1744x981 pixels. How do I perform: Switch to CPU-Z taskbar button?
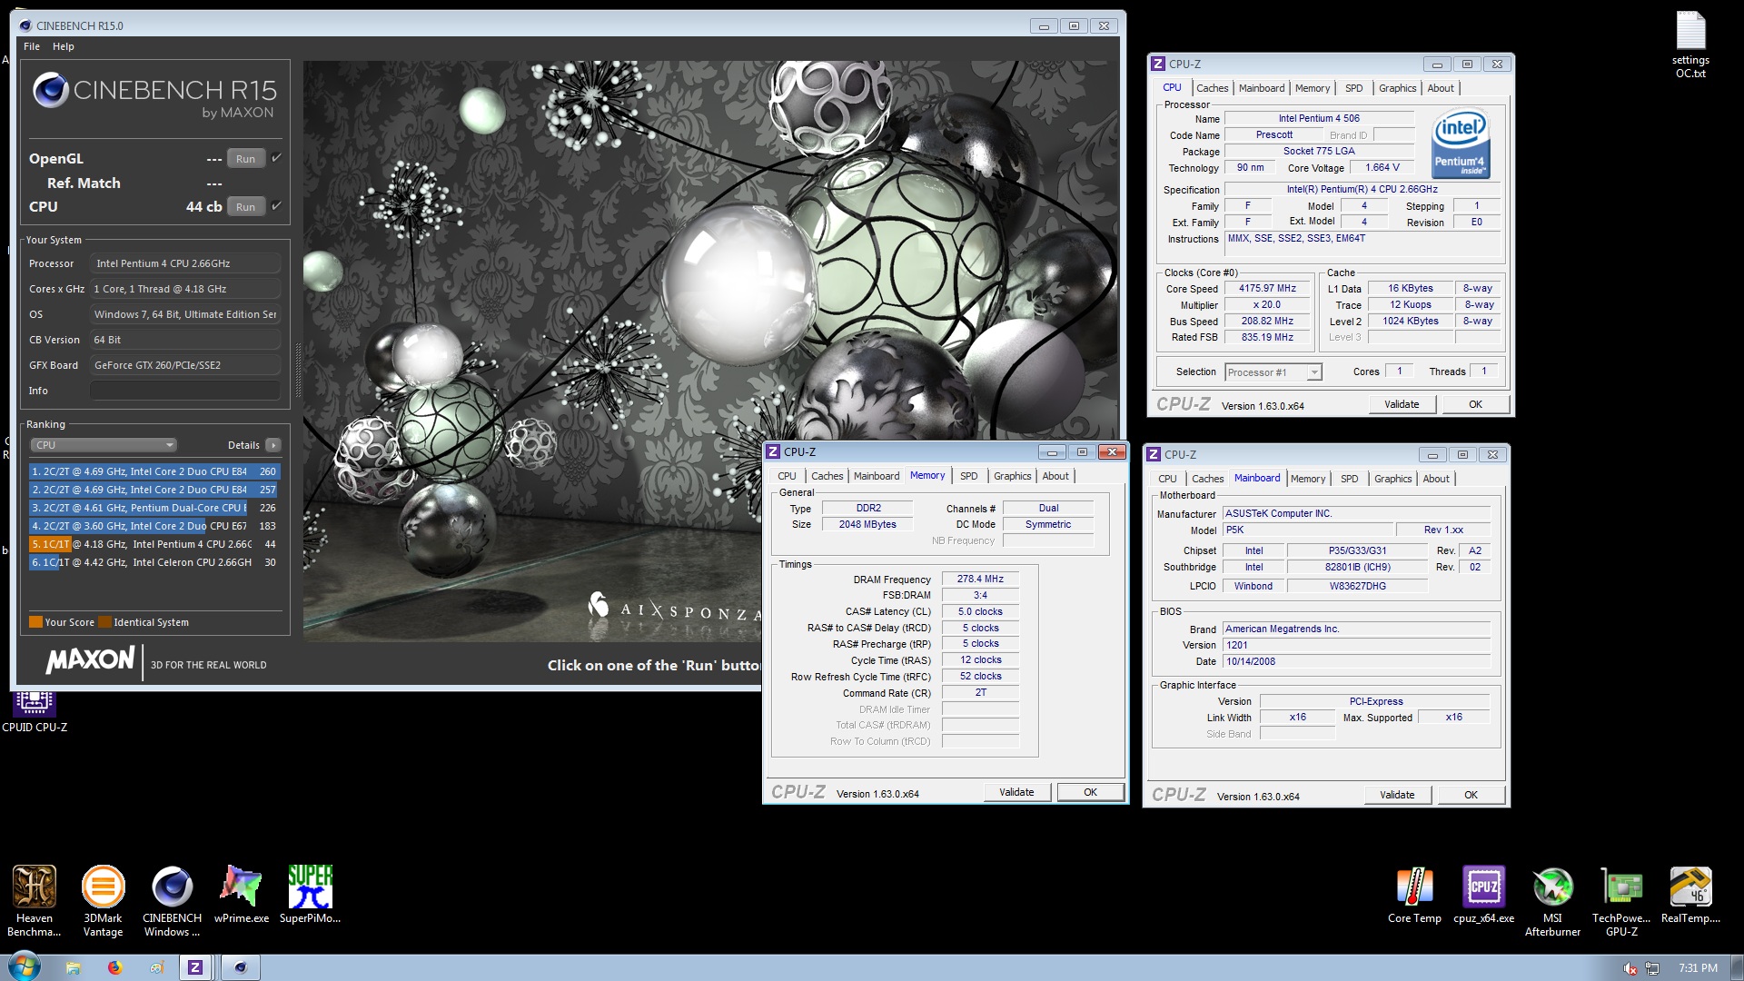tap(195, 967)
